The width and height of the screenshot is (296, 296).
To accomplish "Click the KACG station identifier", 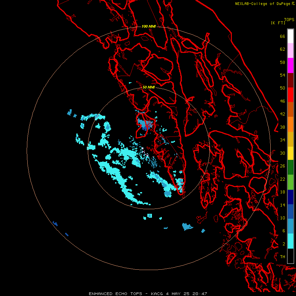I will coord(157,294).
